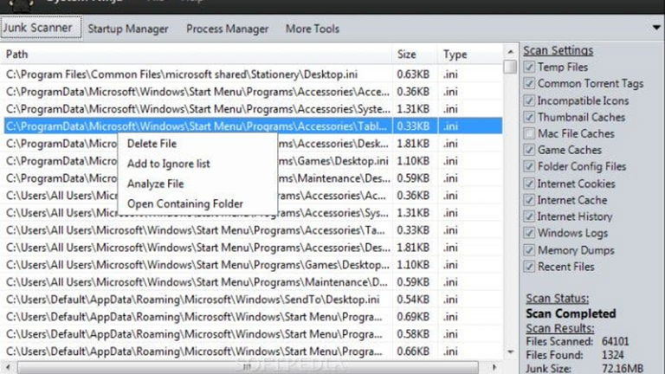Switch to Startup Manager tab

click(128, 29)
